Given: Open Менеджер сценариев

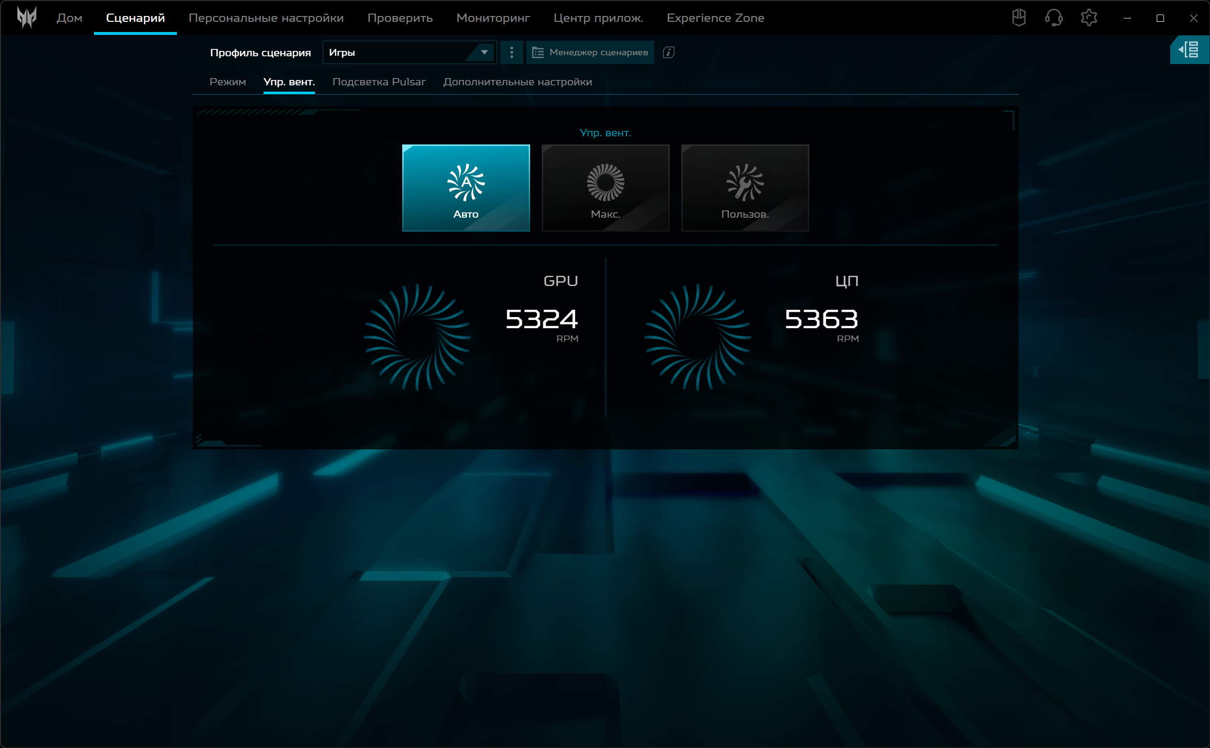Looking at the screenshot, I should [x=590, y=52].
